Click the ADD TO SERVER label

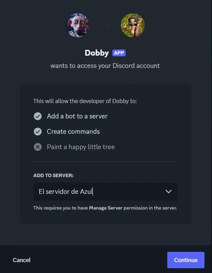click(x=53, y=175)
